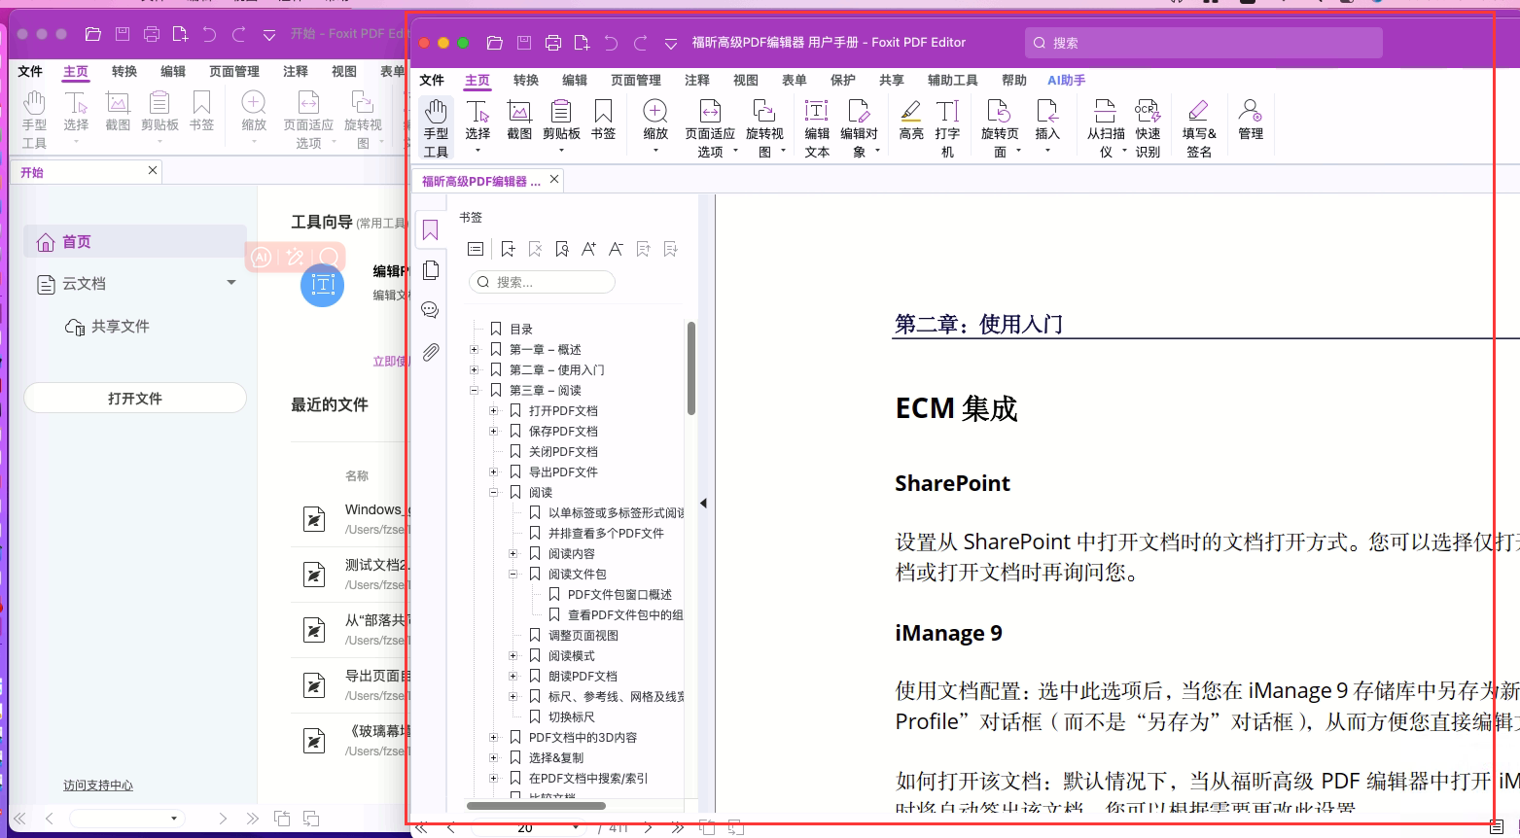Screen dimensions: 1520x838
Task: Expand the 第一章 – 概述 bookmark
Action: tap(475, 349)
